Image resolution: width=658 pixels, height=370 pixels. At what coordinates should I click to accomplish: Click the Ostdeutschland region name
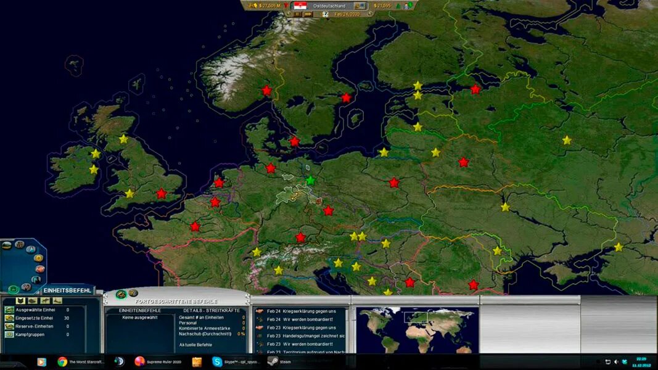[x=329, y=6]
